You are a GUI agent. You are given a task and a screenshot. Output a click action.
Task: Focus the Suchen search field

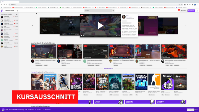coord(98,11)
